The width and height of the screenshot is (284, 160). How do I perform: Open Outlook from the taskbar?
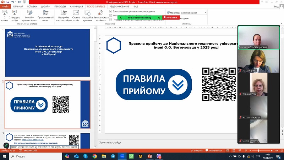tap(76, 156)
